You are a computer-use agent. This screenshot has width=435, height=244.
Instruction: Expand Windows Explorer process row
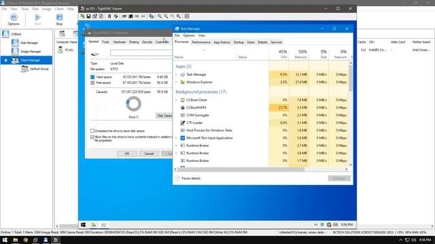coord(176,82)
